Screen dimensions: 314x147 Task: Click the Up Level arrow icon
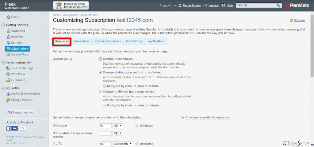(x=291, y=20)
